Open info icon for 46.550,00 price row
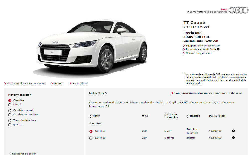This screenshot has width=252, height=155. tap(233, 138)
